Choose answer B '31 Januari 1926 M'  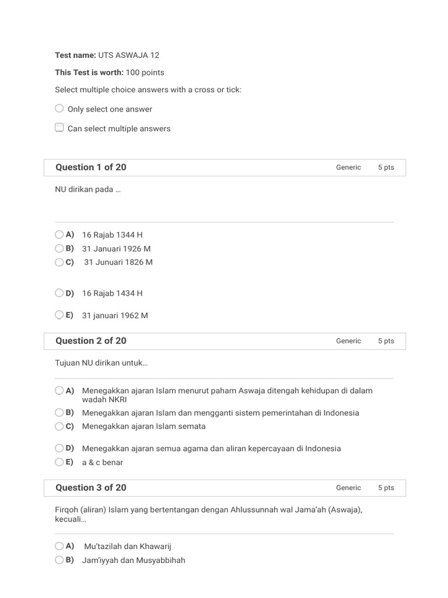point(59,248)
